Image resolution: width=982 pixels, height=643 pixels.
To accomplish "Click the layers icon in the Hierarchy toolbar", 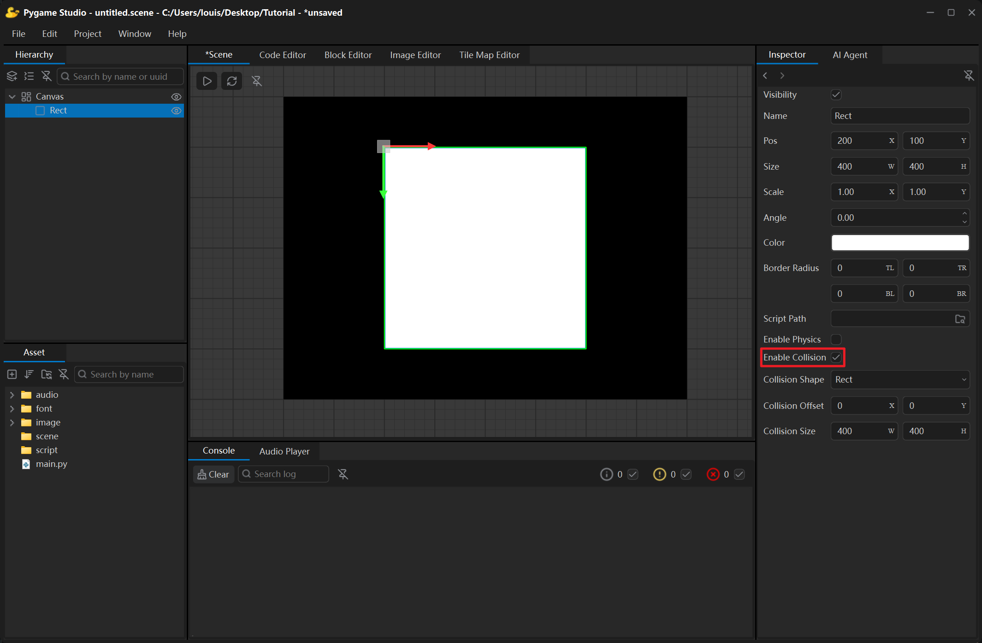I will (x=12, y=76).
